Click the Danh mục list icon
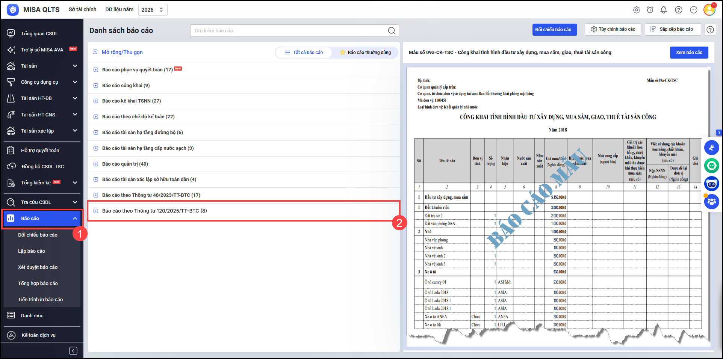 pyautogui.click(x=11, y=315)
